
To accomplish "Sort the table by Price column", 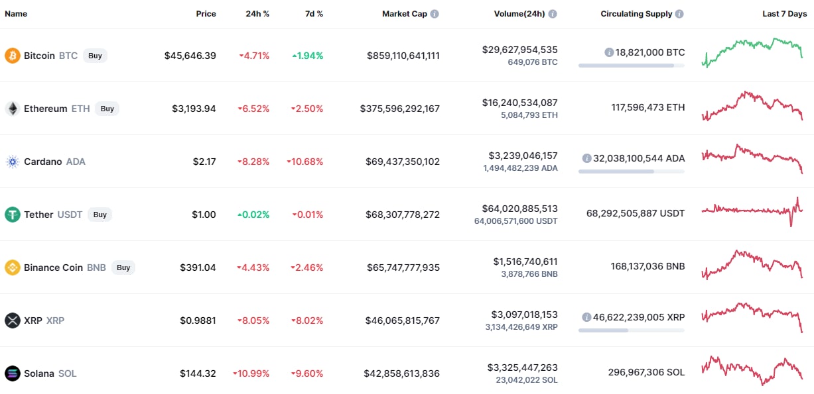I will click(206, 14).
